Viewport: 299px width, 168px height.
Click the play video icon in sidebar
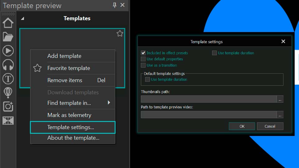[x=8, y=51]
